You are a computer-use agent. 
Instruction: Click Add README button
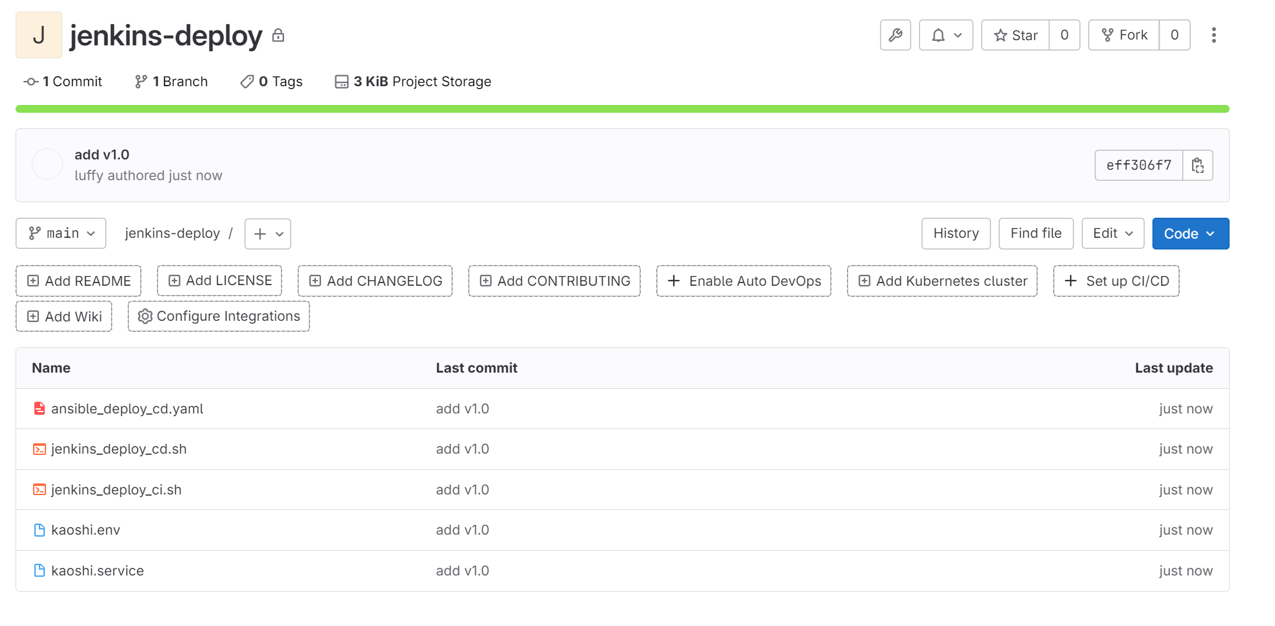tap(78, 281)
